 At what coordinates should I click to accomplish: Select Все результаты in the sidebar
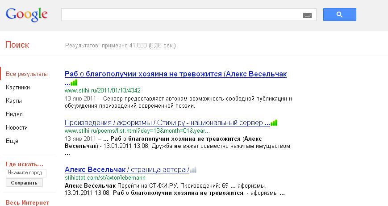(x=27, y=74)
